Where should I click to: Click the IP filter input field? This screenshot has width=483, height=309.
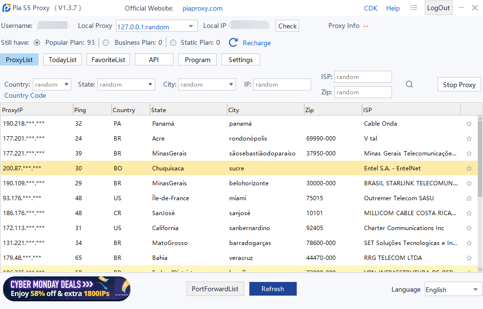282,84
